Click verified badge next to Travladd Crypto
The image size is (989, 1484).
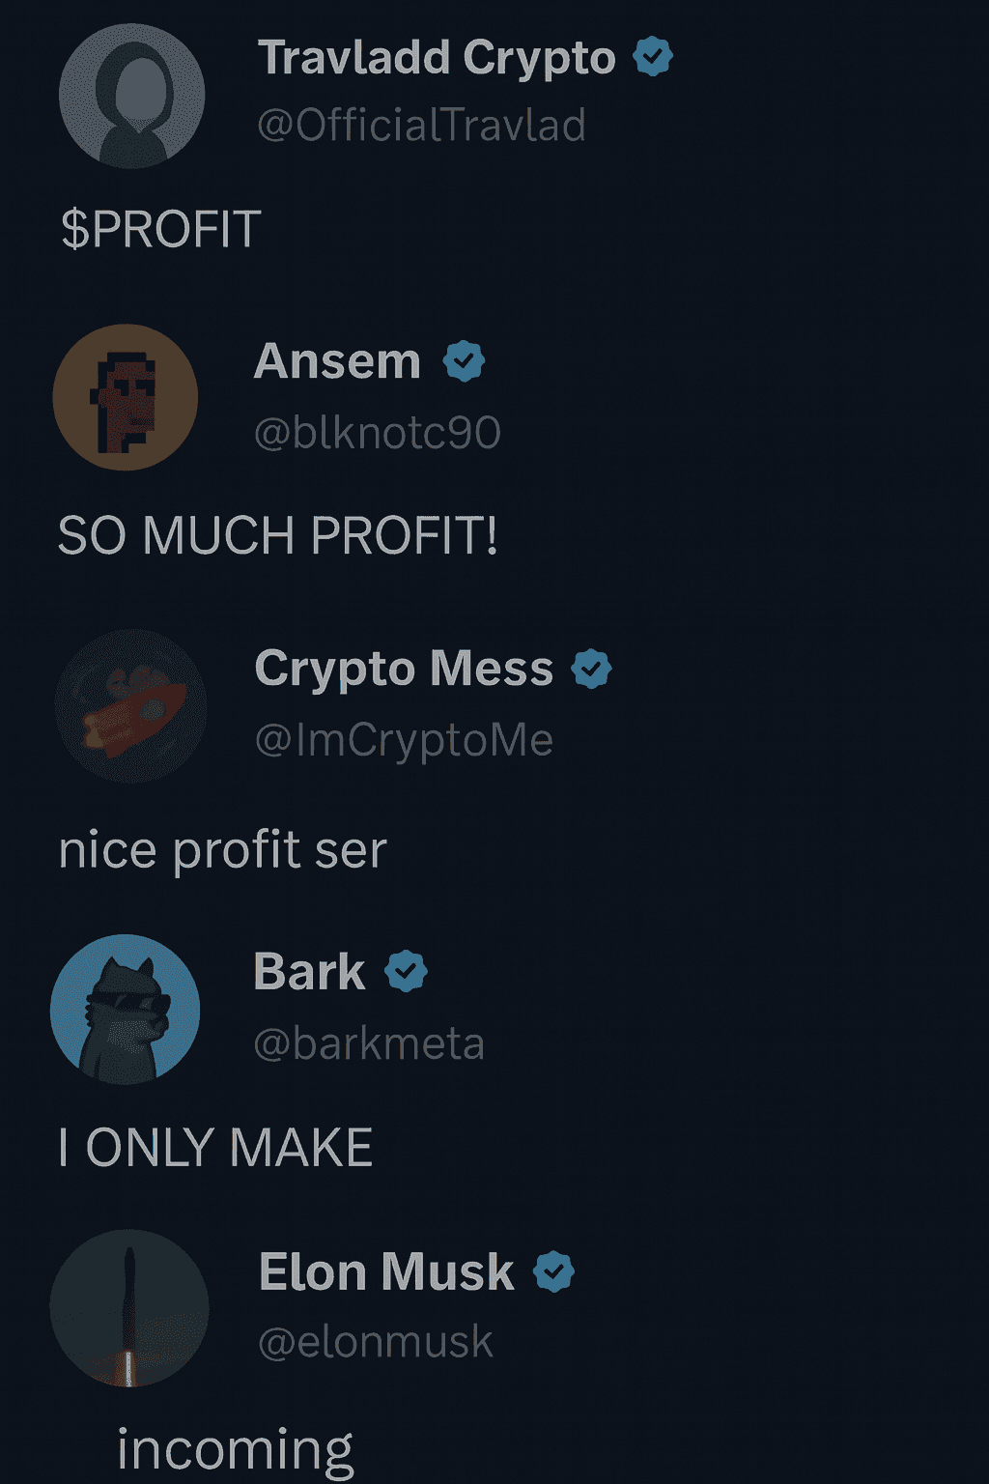click(x=653, y=56)
